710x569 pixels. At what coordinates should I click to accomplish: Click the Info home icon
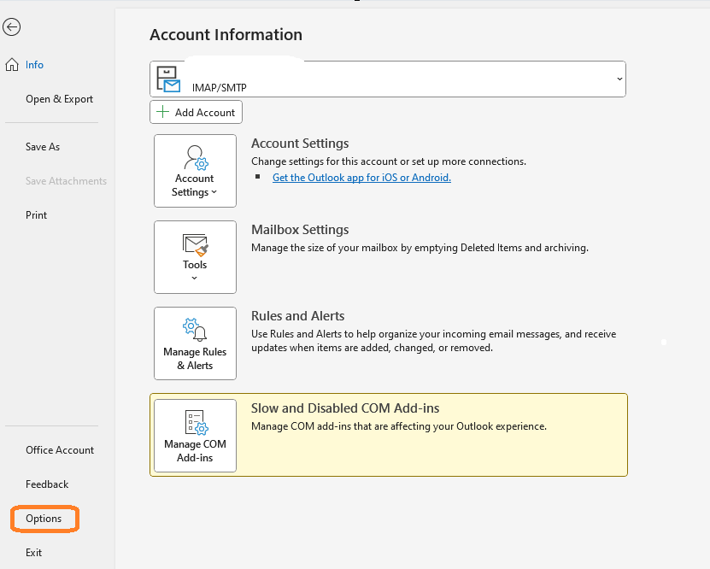tap(12, 65)
